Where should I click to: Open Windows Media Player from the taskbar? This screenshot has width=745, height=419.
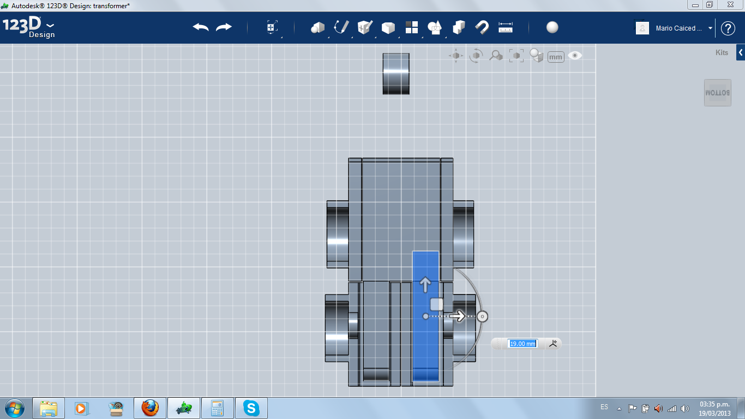tap(82, 408)
